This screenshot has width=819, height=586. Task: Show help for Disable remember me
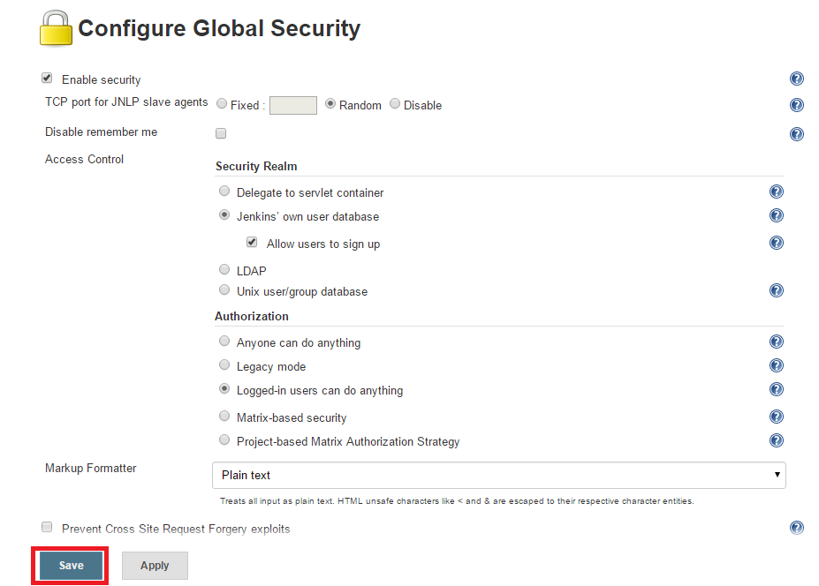coord(797,134)
